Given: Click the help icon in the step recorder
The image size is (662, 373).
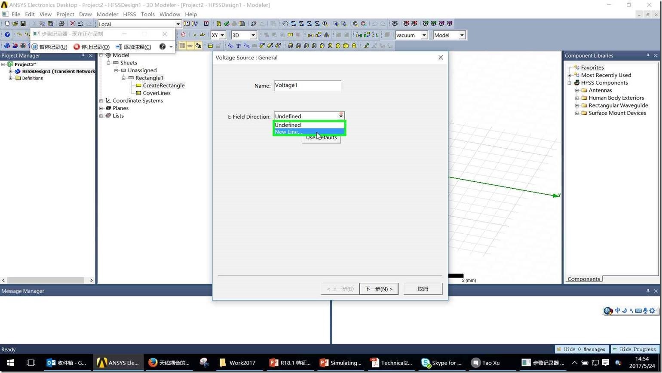Looking at the screenshot, I should pos(162,46).
